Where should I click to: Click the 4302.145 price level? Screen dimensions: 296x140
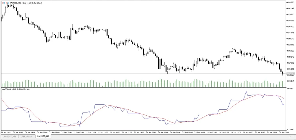point(291,8)
